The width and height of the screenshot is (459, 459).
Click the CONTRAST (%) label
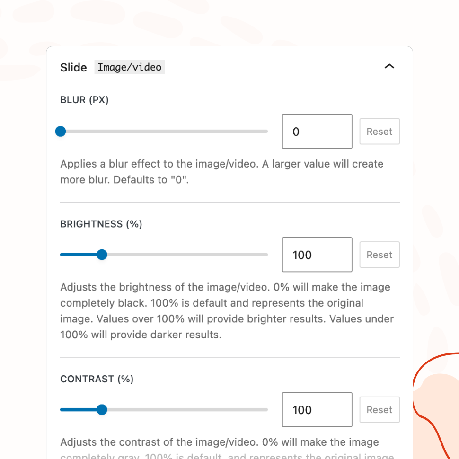pyautogui.click(x=97, y=379)
